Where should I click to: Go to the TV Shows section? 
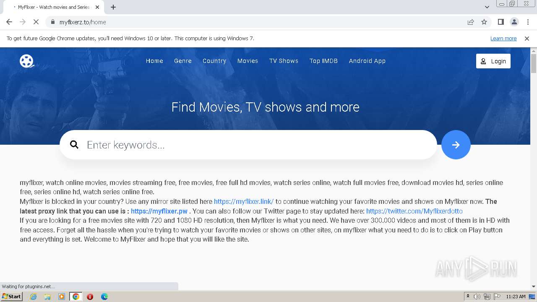pos(284,61)
